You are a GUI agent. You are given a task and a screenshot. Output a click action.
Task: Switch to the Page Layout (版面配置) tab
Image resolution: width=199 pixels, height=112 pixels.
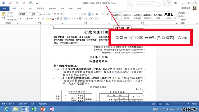[41, 8]
